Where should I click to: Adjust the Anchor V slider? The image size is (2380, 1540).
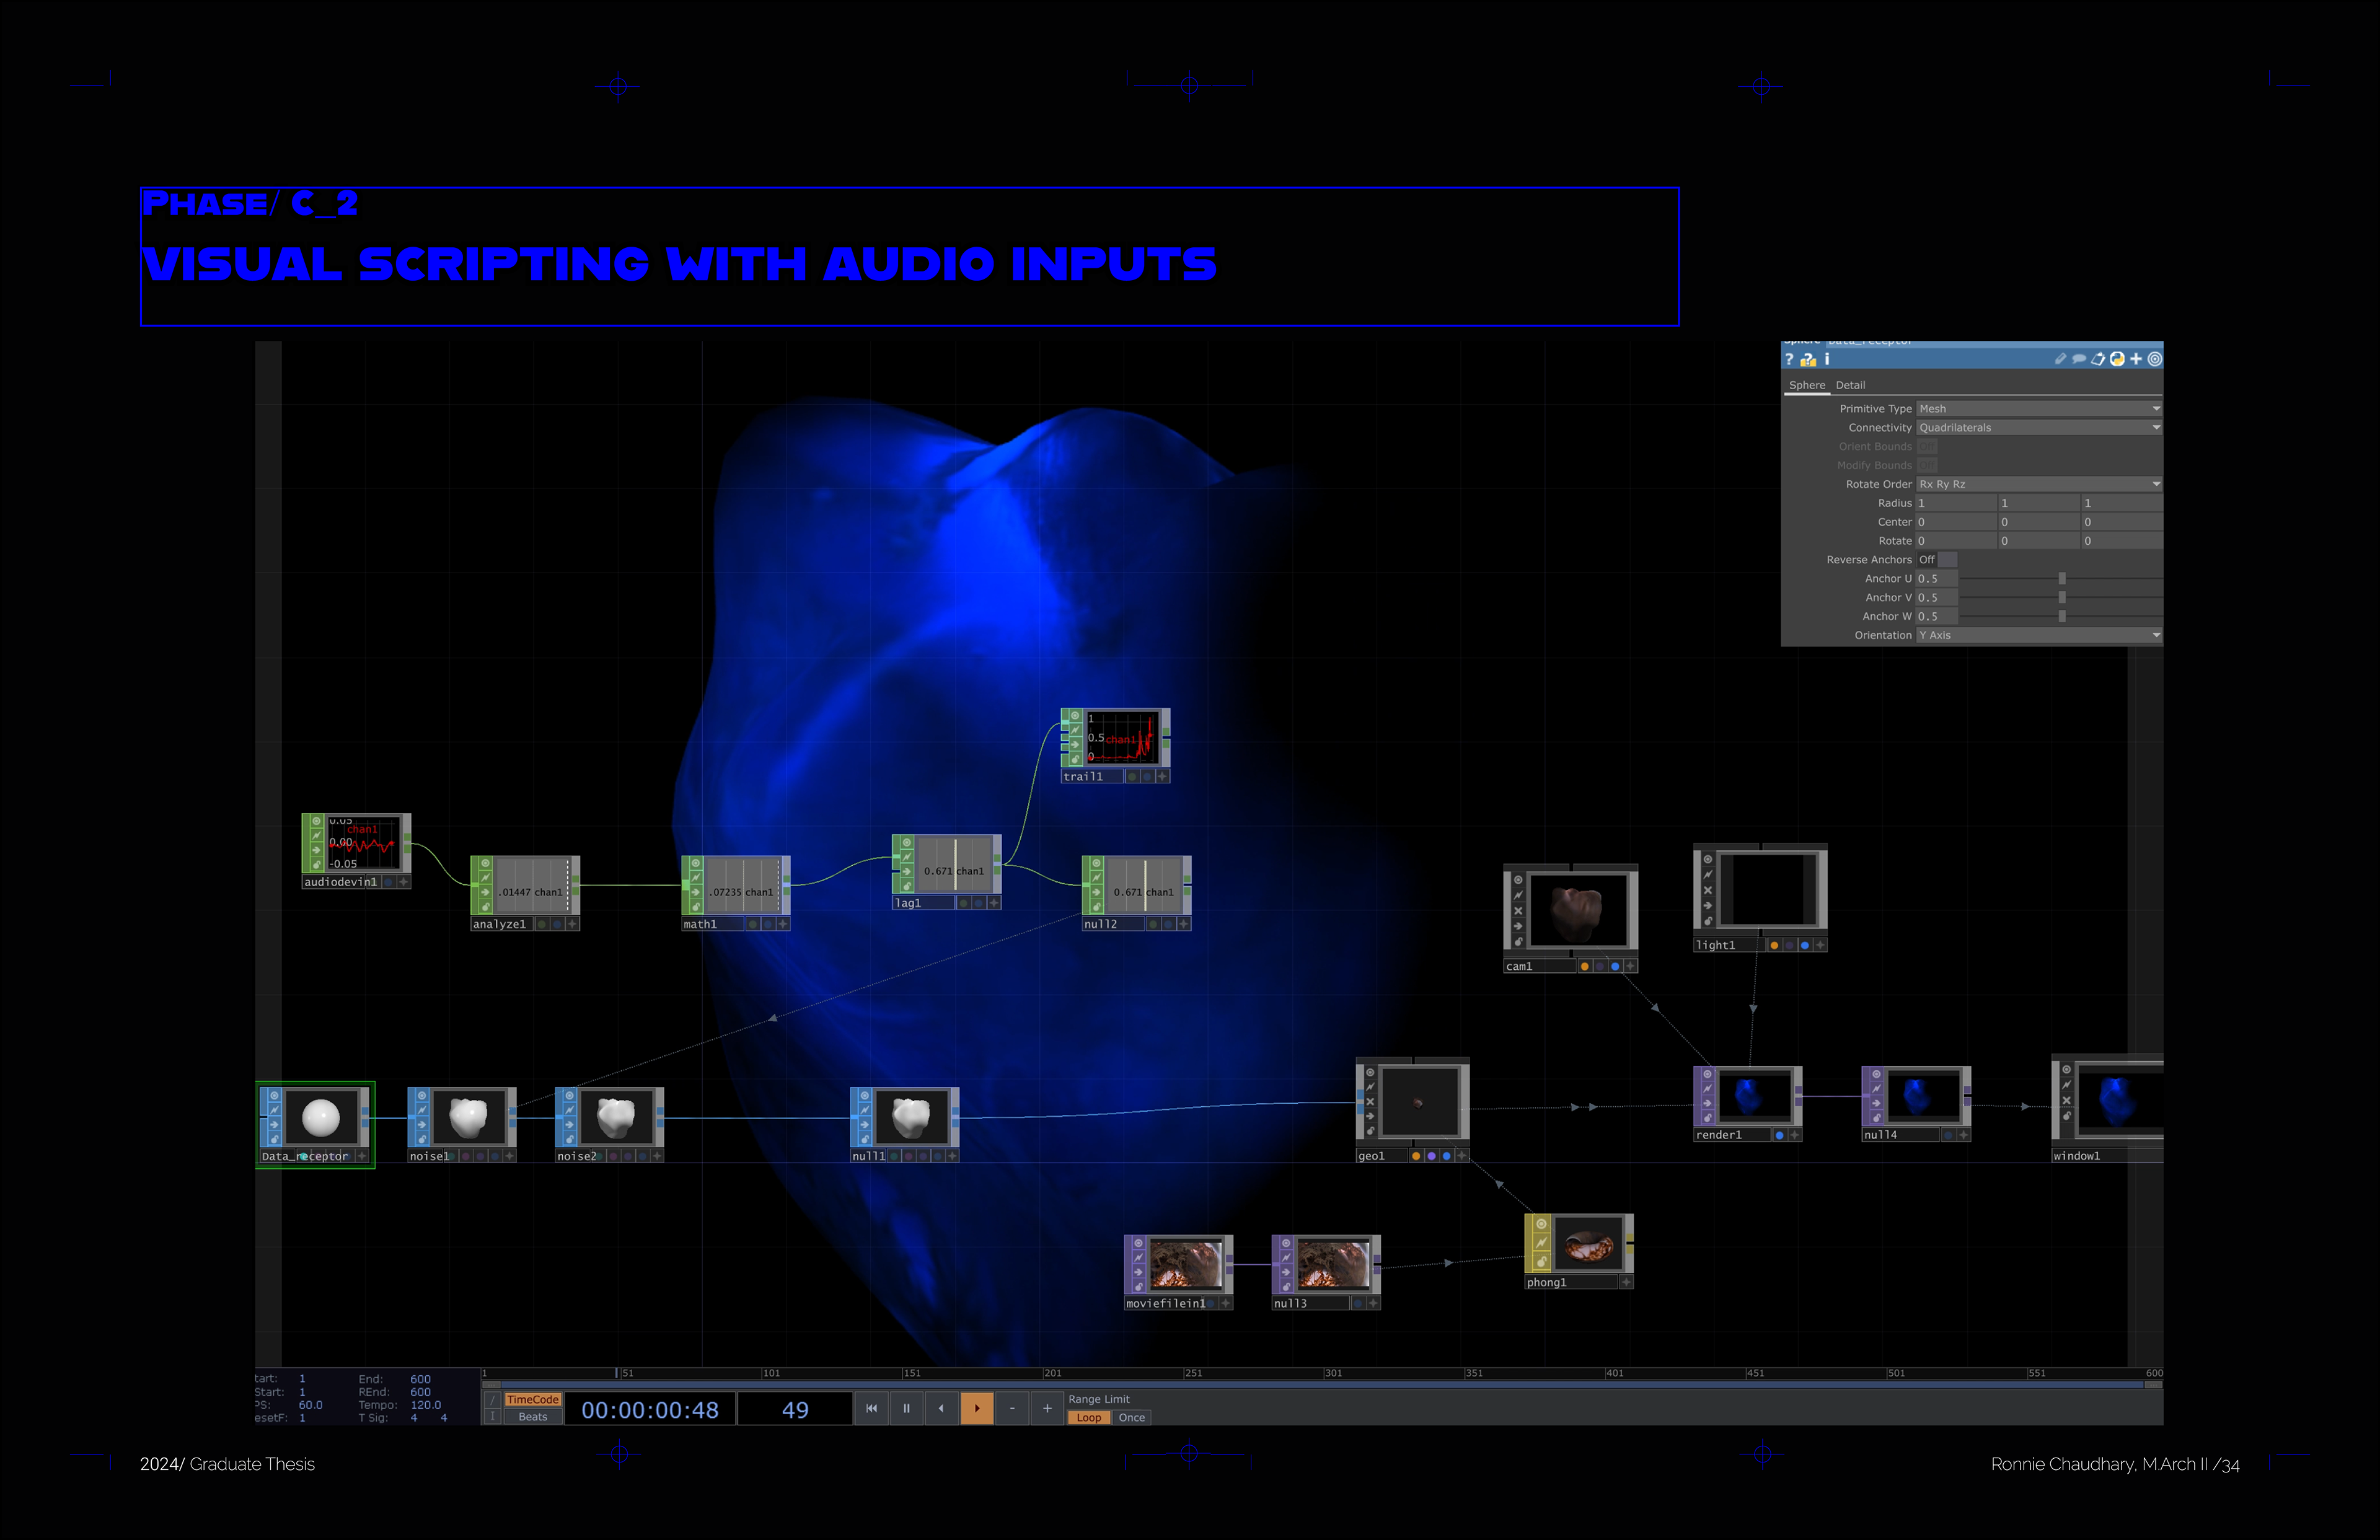point(2061,598)
